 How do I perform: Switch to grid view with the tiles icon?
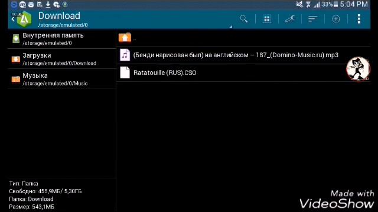(x=267, y=19)
